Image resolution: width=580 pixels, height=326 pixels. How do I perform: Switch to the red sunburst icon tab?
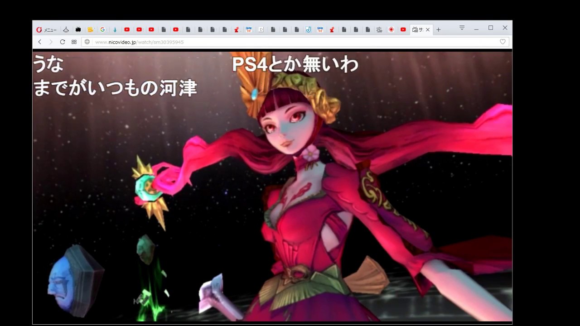pyautogui.click(x=391, y=29)
